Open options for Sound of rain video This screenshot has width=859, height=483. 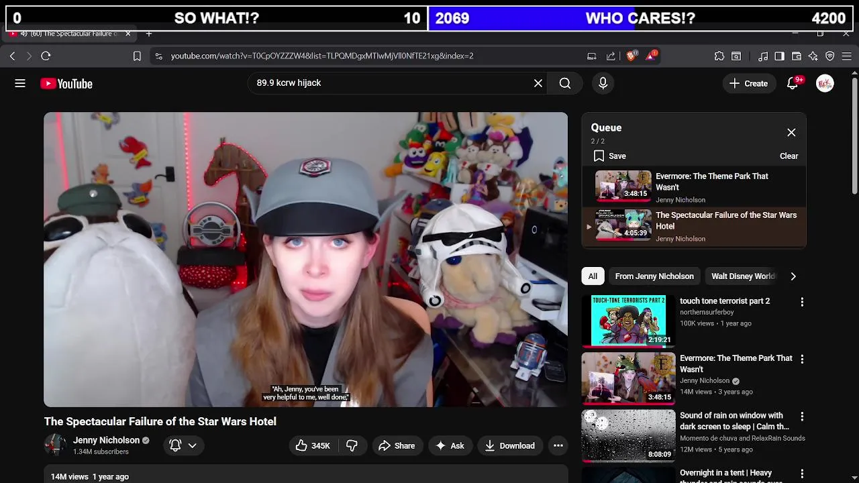click(x=802, y=417)
